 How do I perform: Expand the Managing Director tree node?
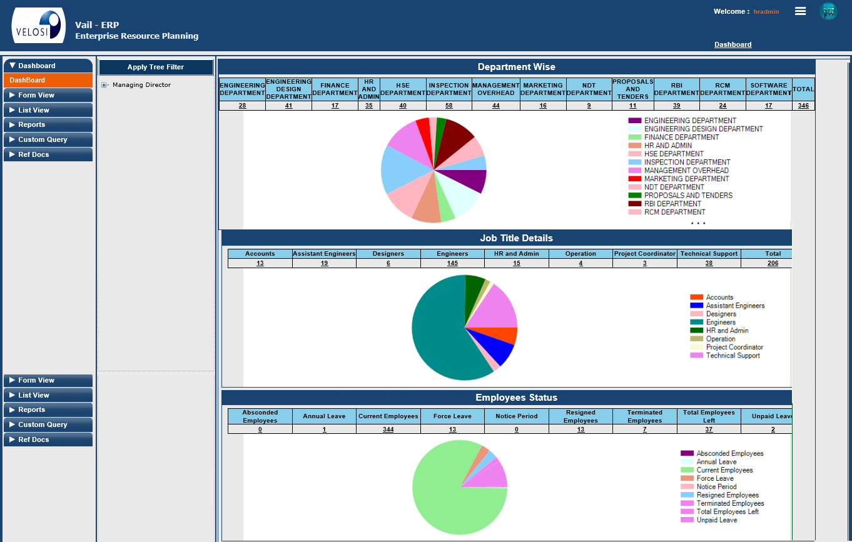pos(104,85)
